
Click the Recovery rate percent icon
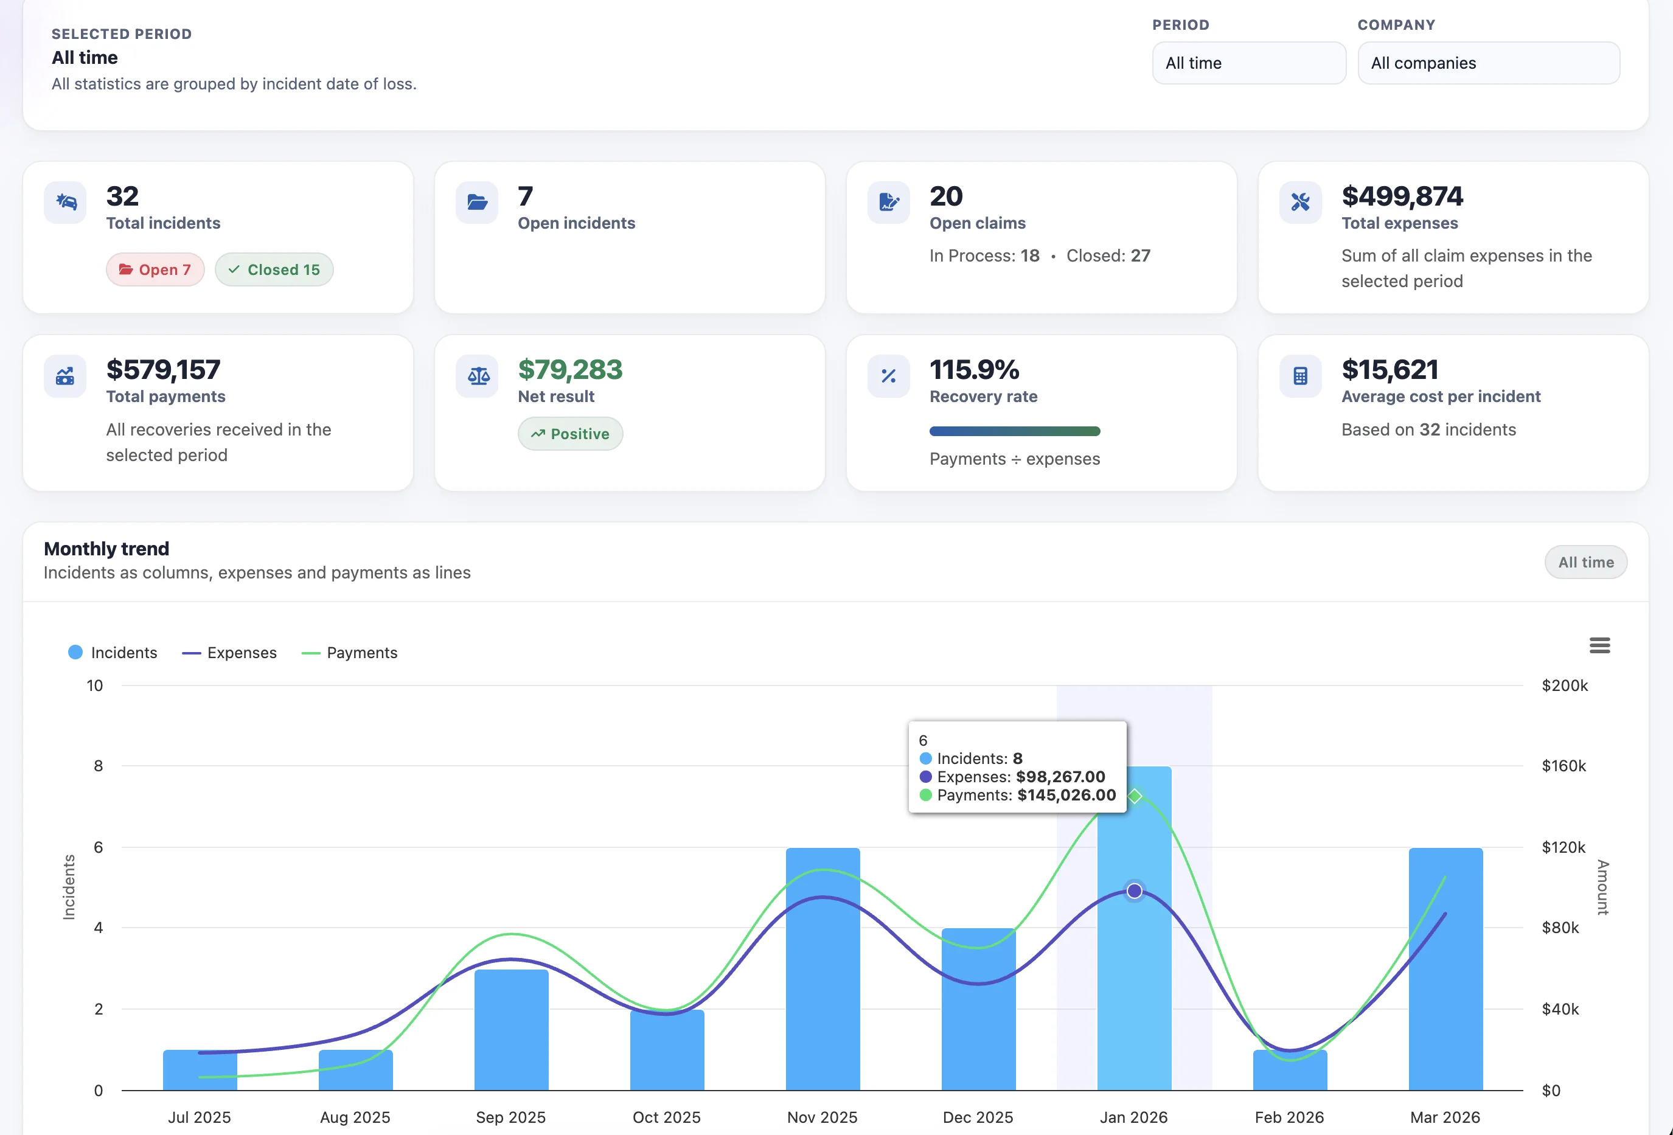pos(889,376)
